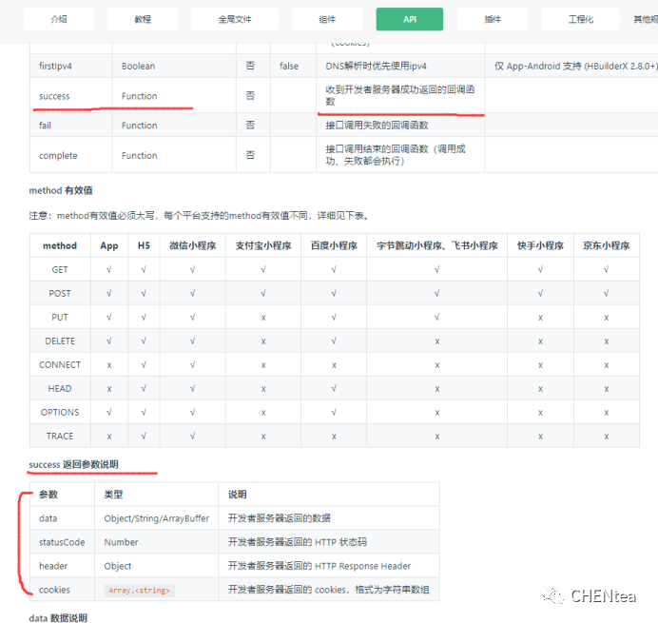Select the OPTIONS row label in method table
This screenshot has width=658, height=623.
pyautogui.click(x=60, y=413)
